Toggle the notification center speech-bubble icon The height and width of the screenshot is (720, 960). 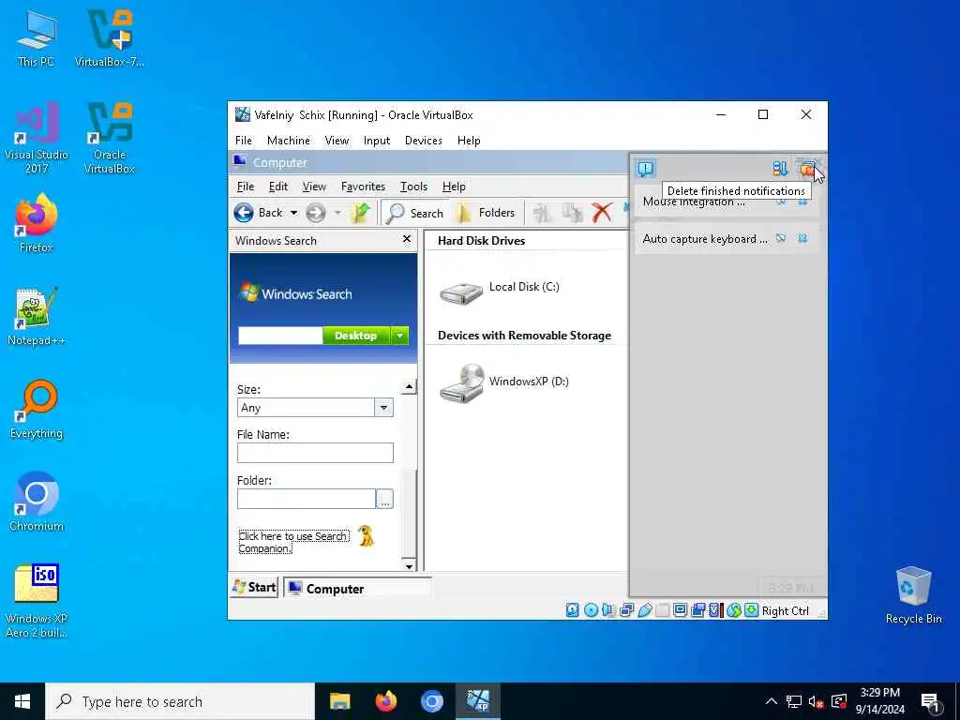click(x=645, y=169)
